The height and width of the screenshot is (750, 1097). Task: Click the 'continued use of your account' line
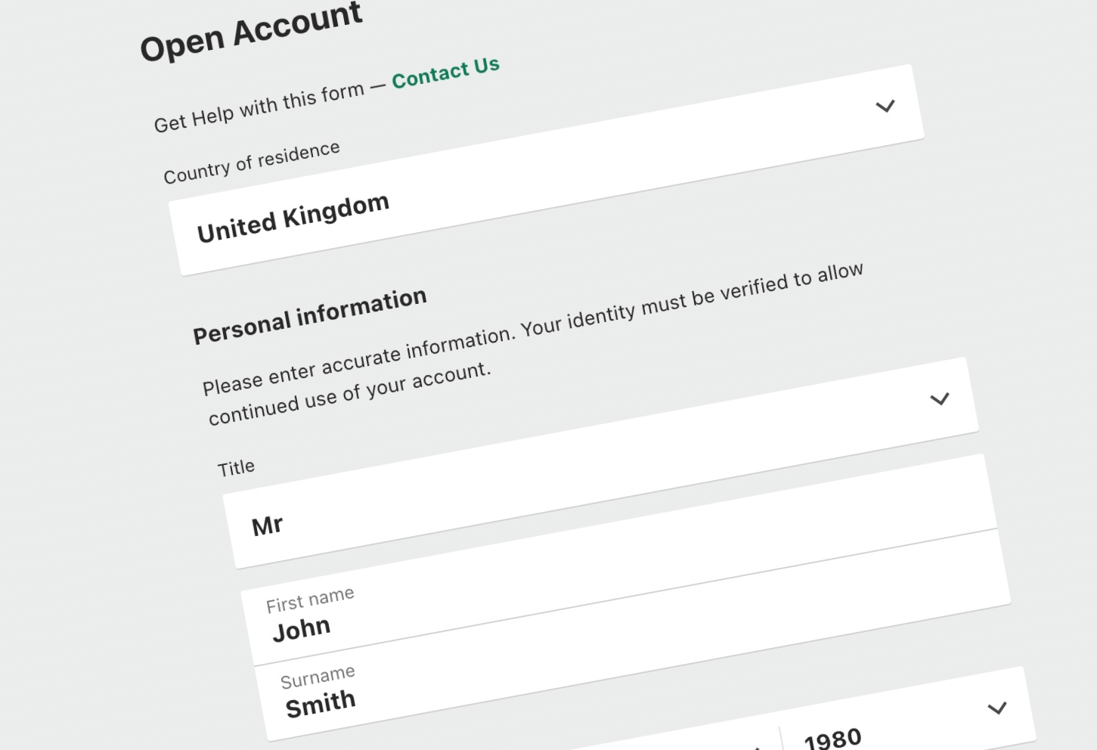(349, 393)
